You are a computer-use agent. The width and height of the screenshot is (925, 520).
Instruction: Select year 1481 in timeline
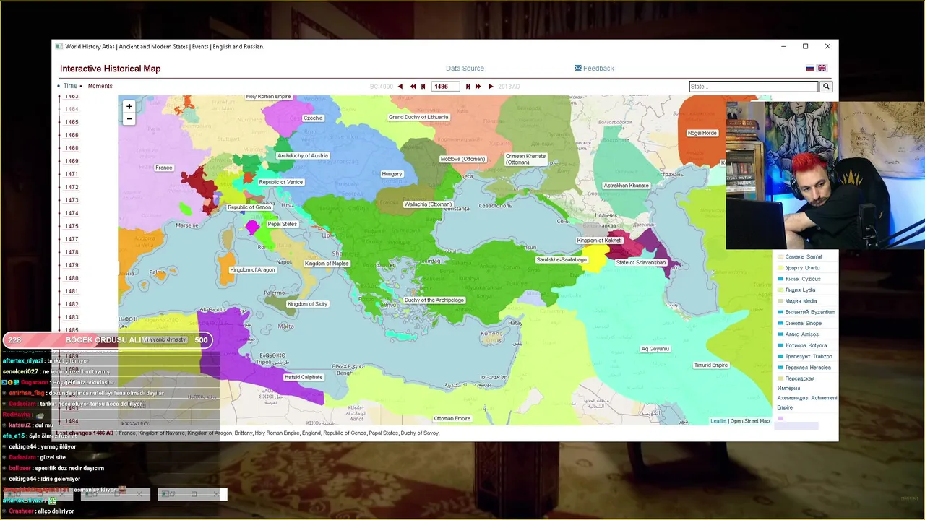pyautogui.click(x=72, y=292)
